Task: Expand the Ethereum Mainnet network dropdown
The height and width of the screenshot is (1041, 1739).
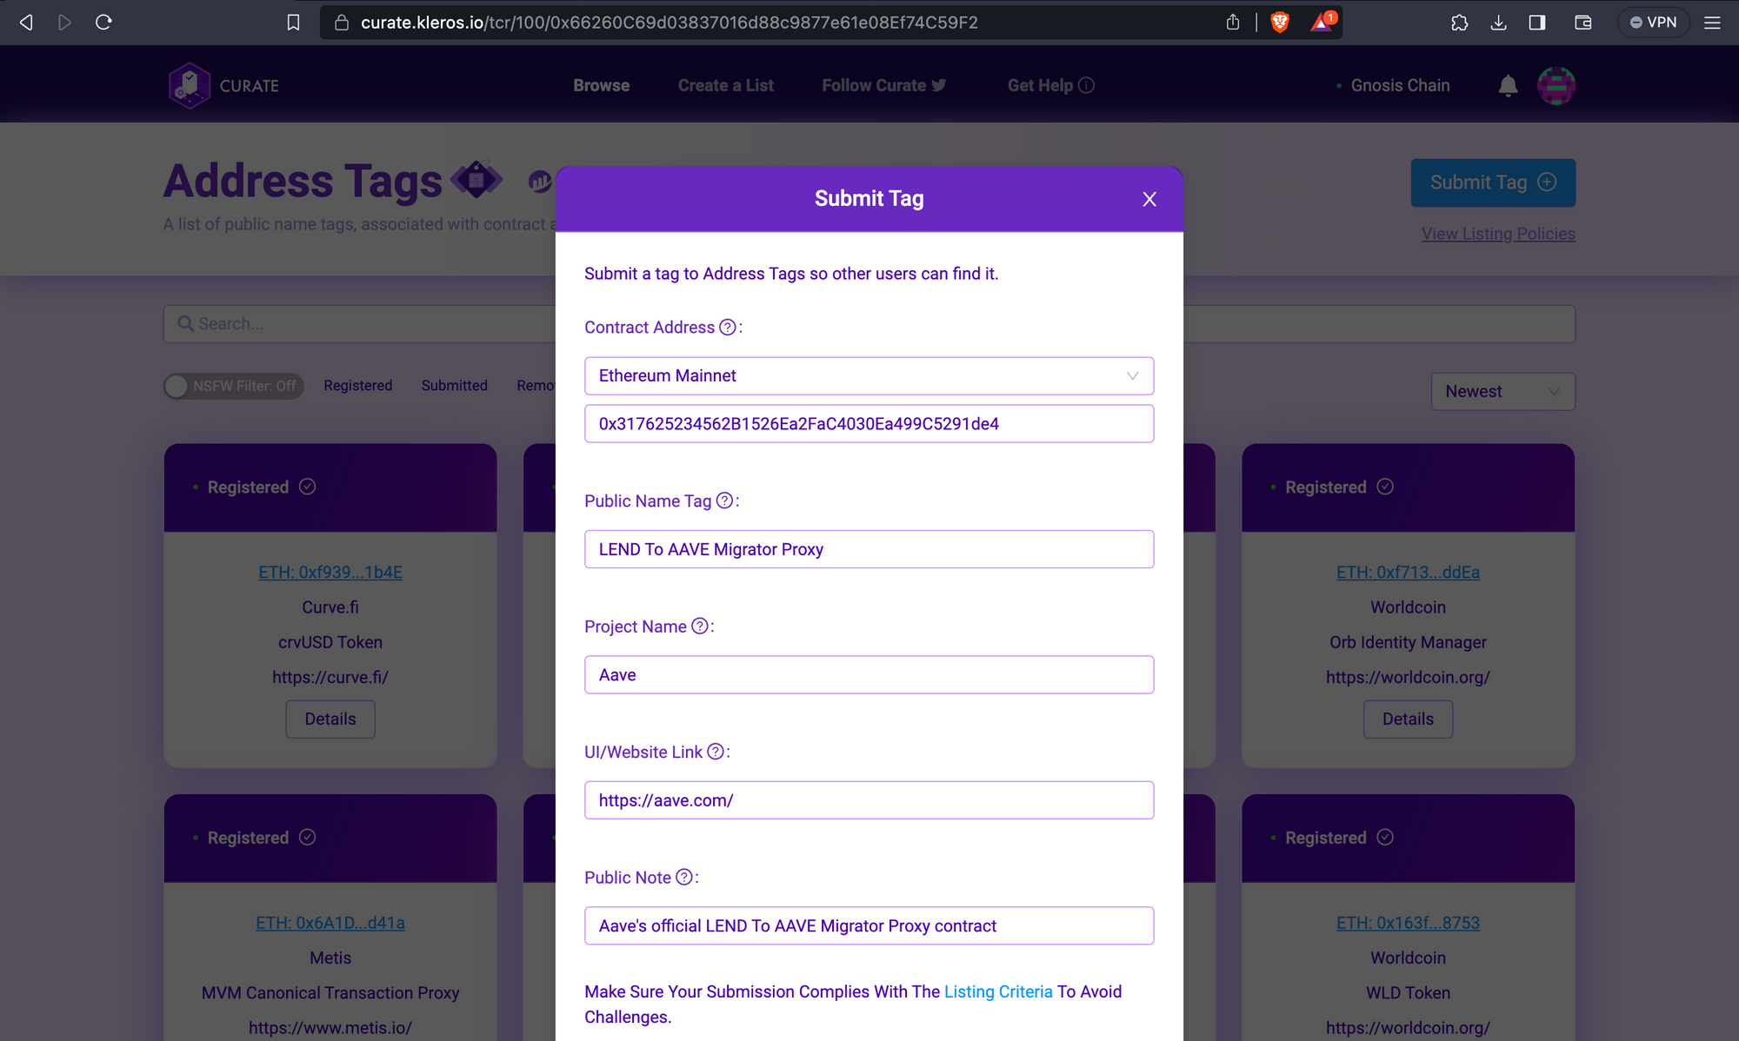Action: coord(869,375)
